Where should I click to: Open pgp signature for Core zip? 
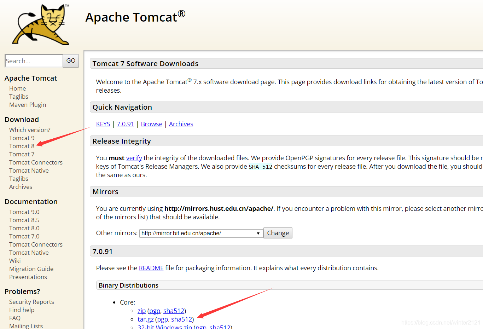[x=155, y=311]
